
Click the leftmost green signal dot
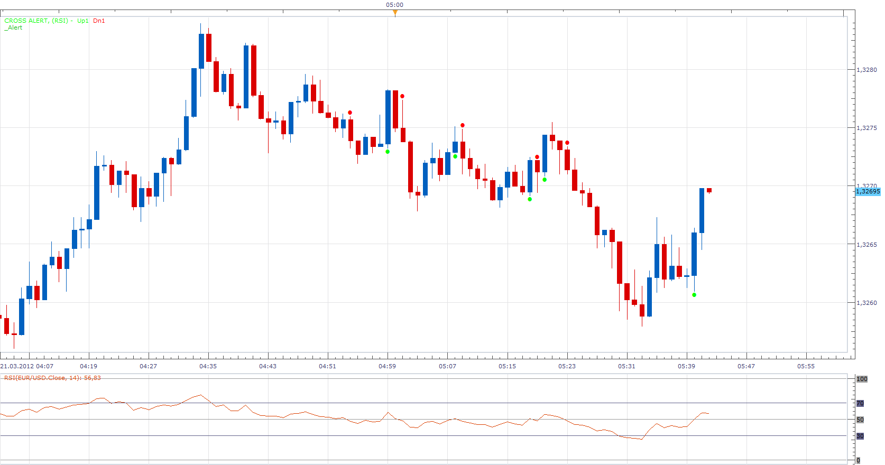[388, 152]
